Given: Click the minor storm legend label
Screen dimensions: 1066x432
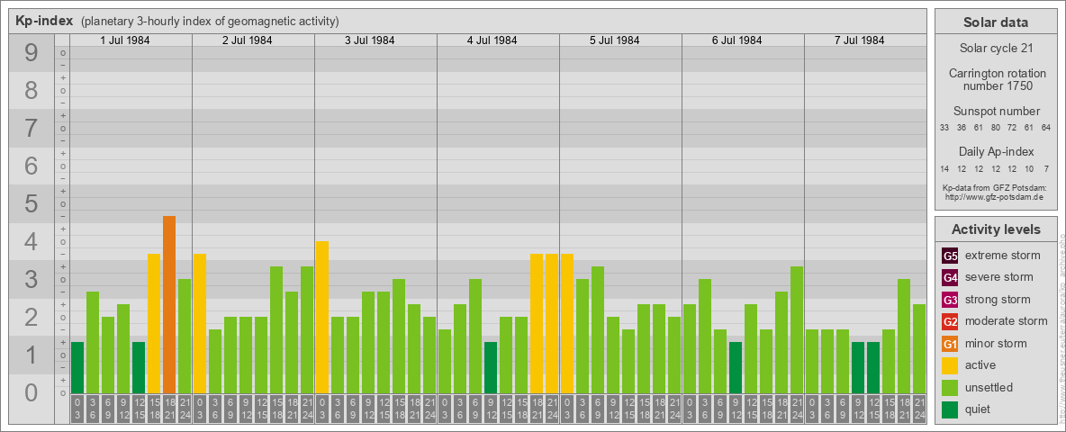Looking at the screenshot, I should coord(996,344).
